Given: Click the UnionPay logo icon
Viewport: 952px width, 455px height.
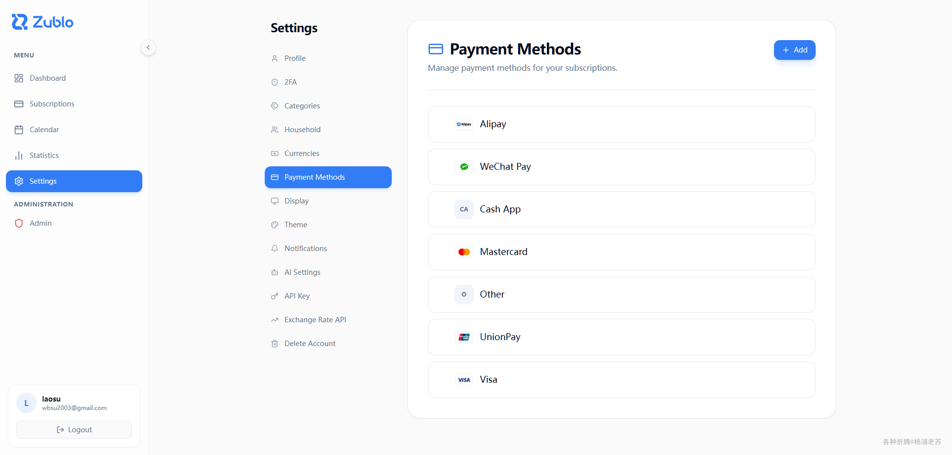Looking at the screenshot, I should pyautogui.click(x=464, y=337).
